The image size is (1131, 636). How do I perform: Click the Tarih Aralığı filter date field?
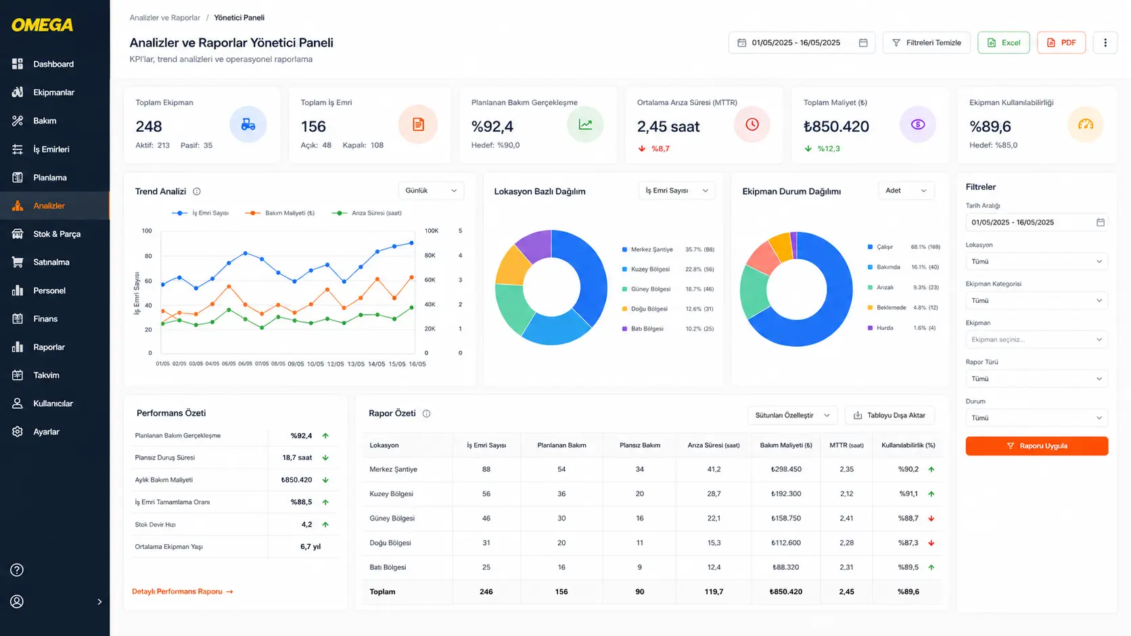point(1036,222)
